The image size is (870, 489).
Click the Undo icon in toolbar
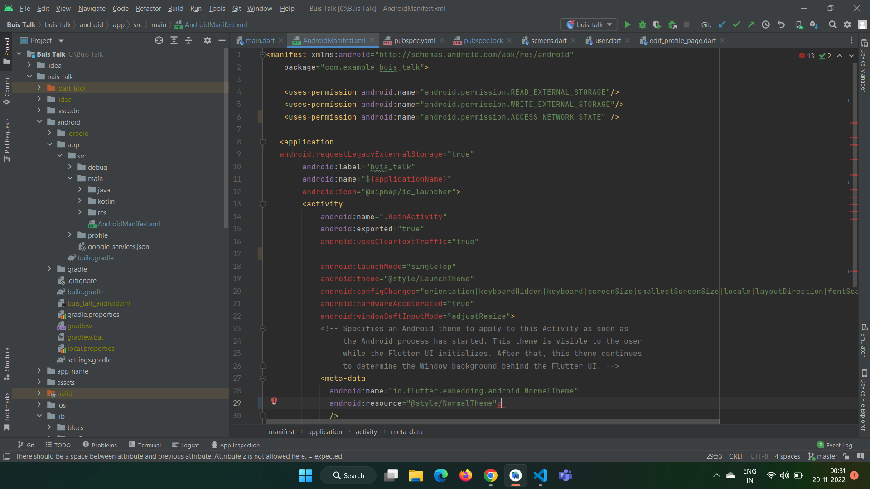tap(781, 25)
